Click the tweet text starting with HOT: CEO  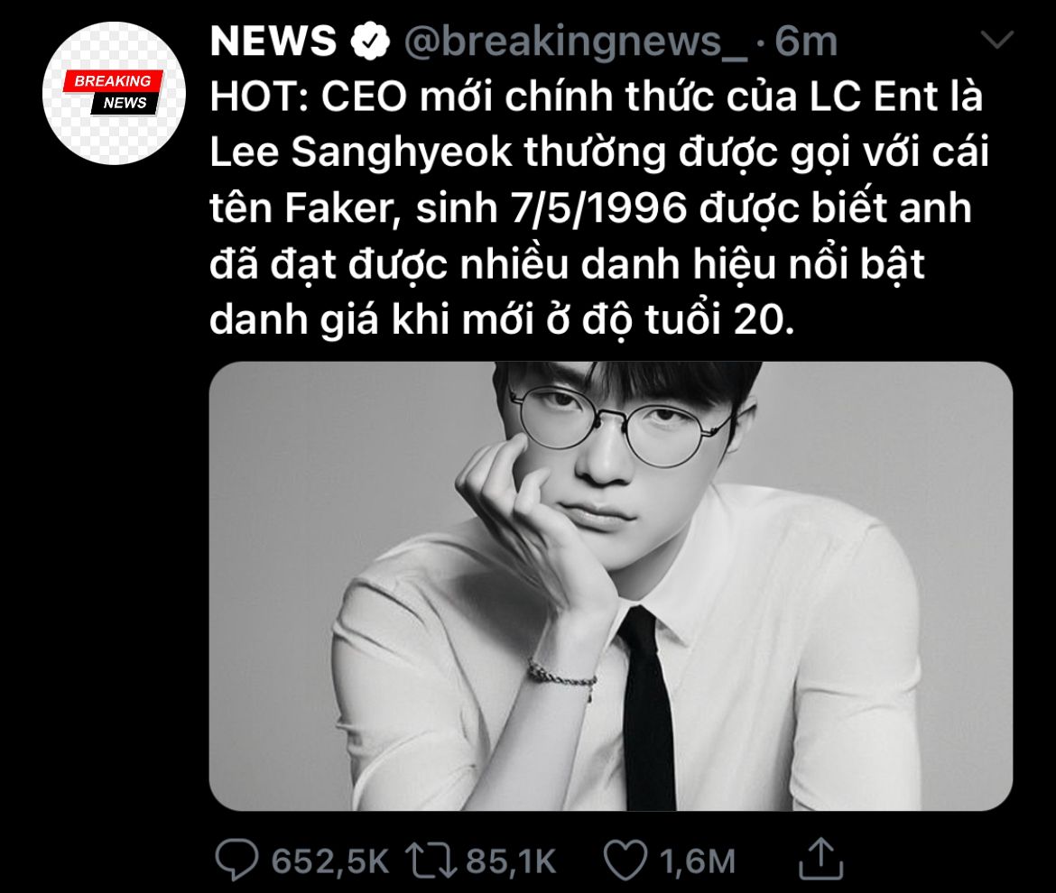point(598,207)
